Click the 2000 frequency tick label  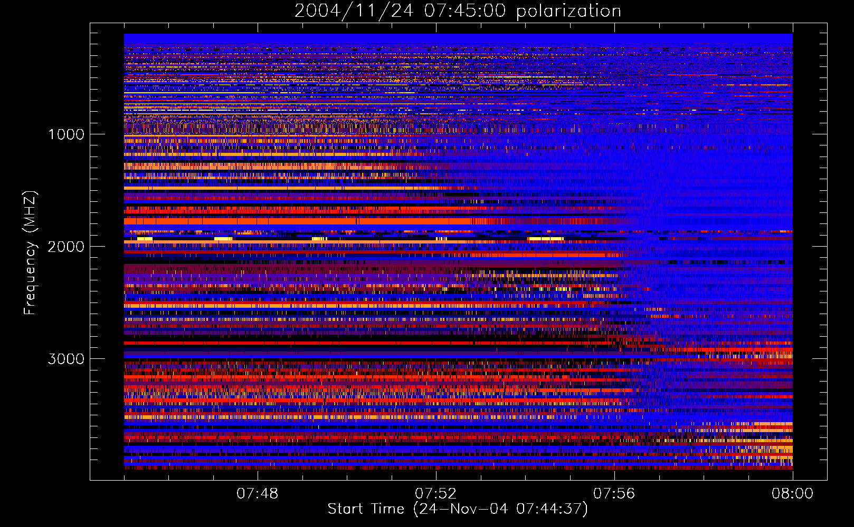coord(66,247)
